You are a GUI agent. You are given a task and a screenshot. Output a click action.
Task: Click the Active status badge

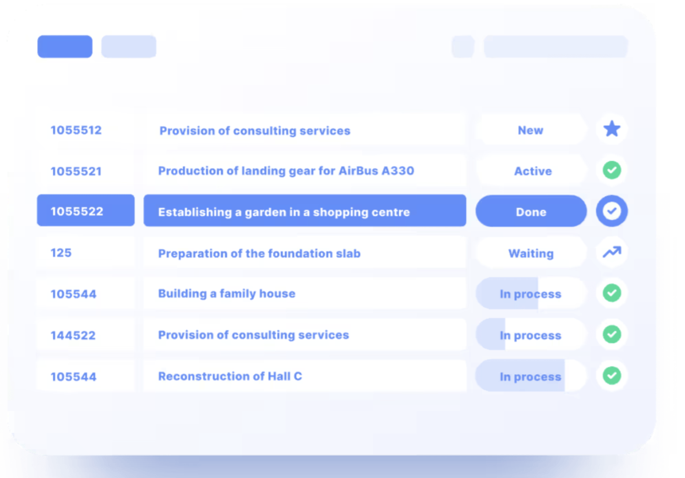coord(532,171)
